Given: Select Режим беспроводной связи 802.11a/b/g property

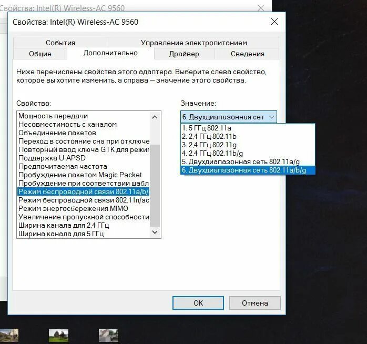Looking at the screenshot, I should pos(83,192).
